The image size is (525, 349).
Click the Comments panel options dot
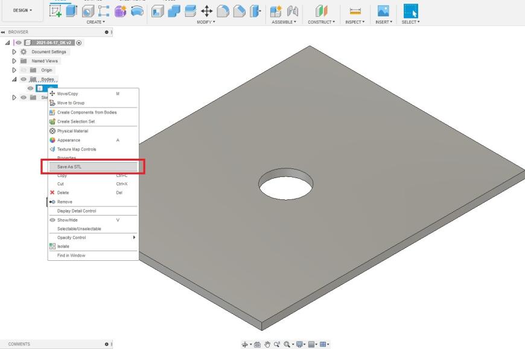[106, 344]
